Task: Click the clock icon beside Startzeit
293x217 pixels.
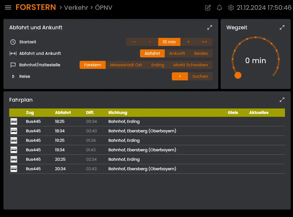Action: [13, 42]
